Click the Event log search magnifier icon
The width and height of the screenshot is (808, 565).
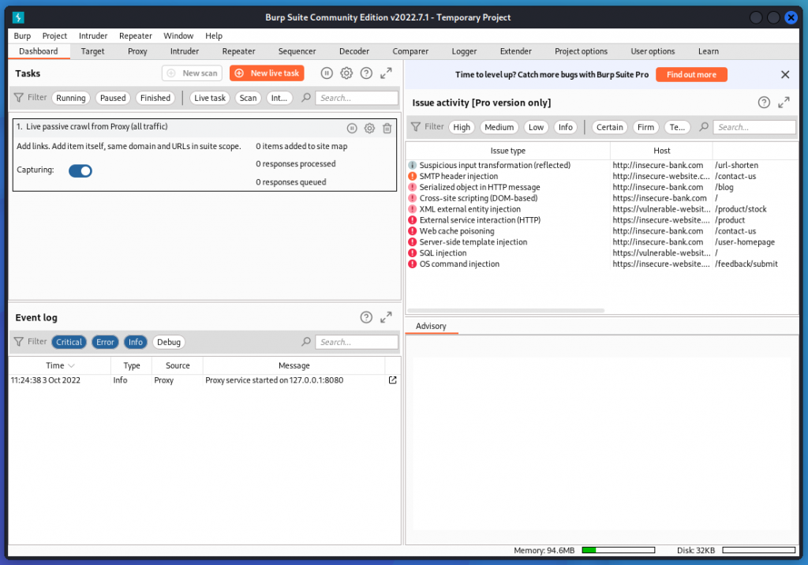306,342
